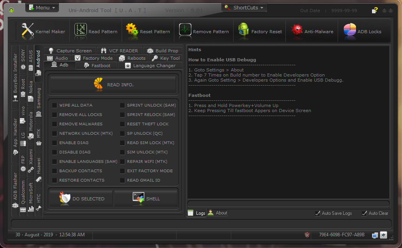The width and height of the screenshot is (402, 248).
Task: Check REPAIR WIFI (MTK) option
Action: [122, 161]
